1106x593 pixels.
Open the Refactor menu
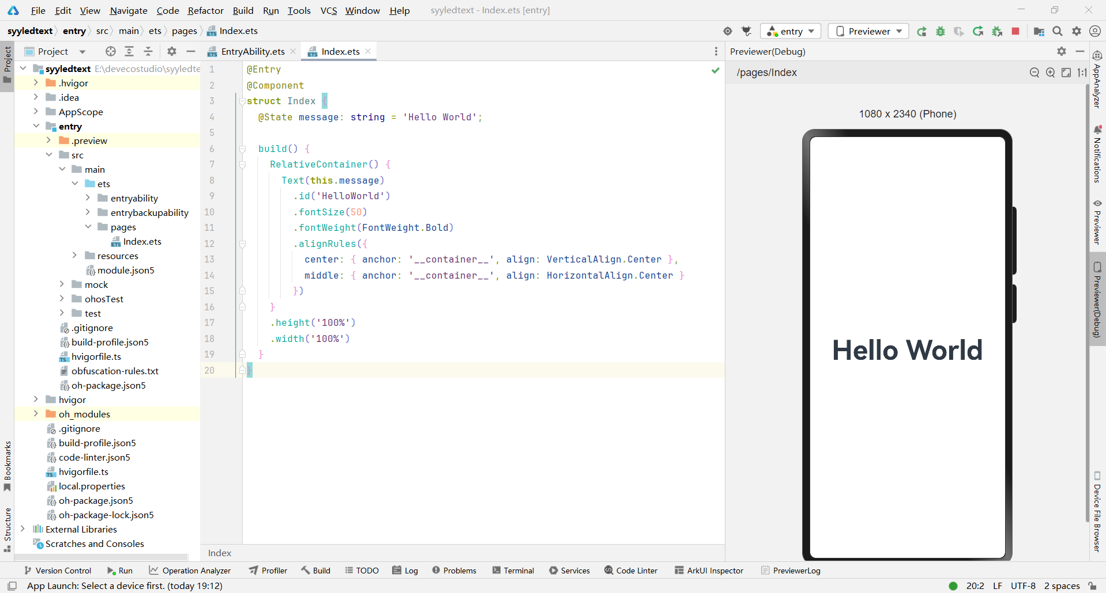205,10
